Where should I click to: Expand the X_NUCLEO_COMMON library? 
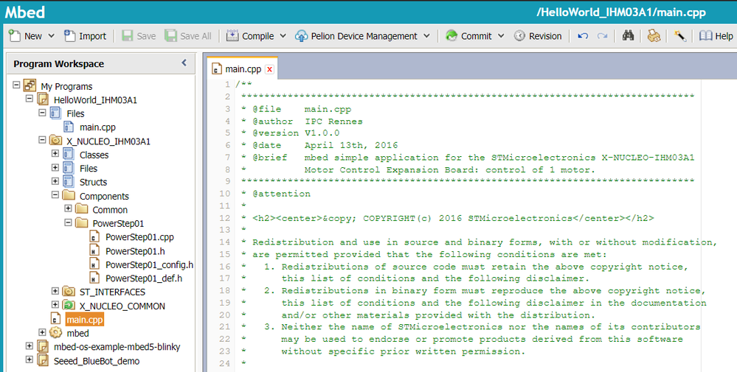55,304
